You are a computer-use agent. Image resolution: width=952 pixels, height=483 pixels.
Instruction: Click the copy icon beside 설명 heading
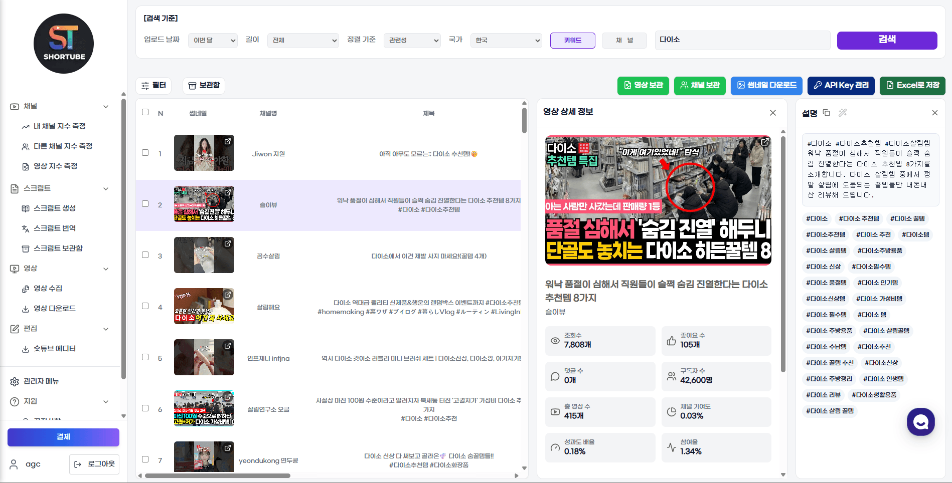coord(827,113)
